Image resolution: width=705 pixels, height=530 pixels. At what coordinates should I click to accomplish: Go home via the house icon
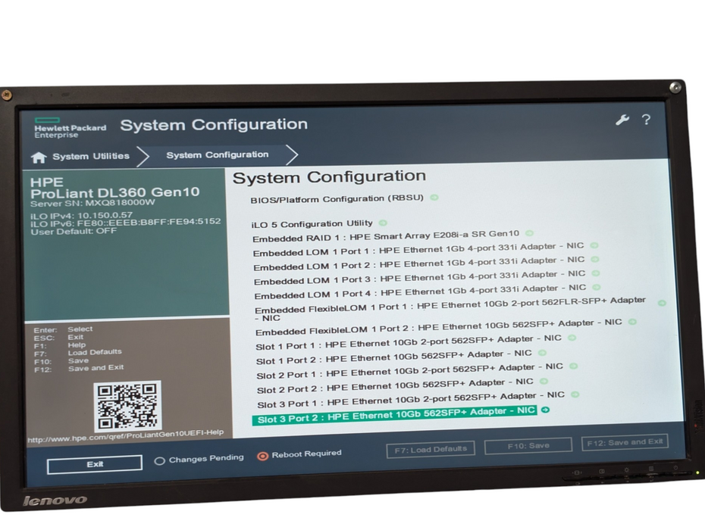pyautogui.click(x=39, y=157)
